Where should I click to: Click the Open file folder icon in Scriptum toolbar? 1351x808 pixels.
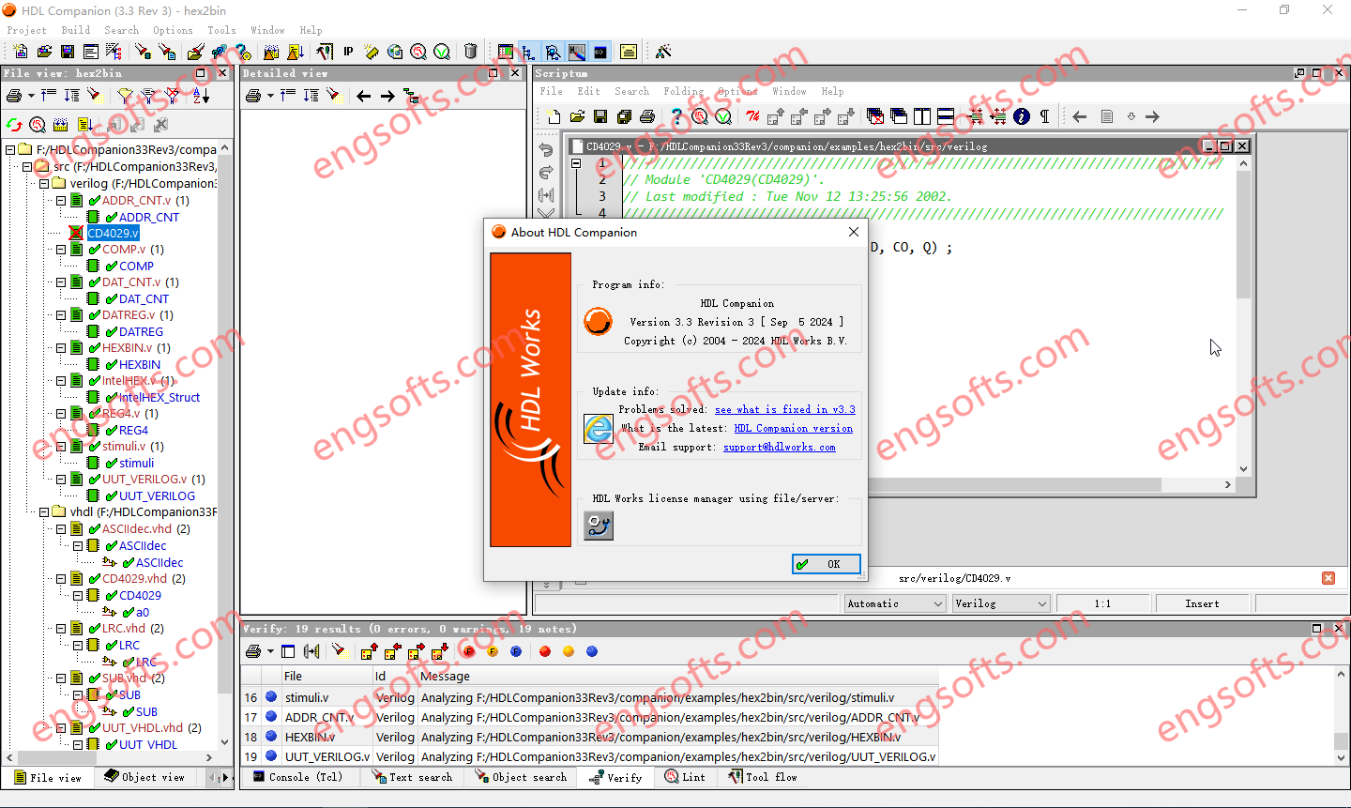[577, 116]
